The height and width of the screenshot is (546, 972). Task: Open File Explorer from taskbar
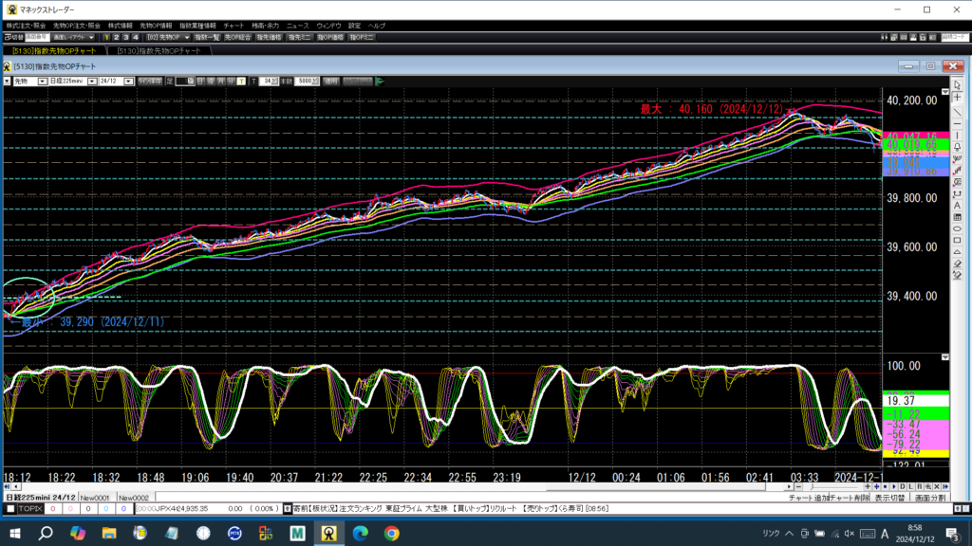[109, 533]
